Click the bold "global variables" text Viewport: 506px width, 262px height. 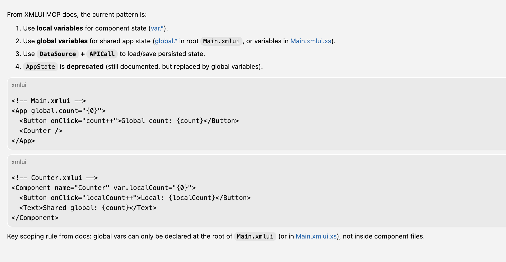pyautogui.click(x=62, y=41)
